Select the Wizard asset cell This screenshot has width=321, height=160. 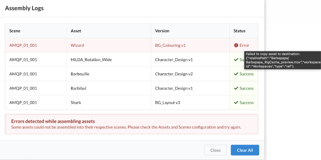click(x=109, y=45)
